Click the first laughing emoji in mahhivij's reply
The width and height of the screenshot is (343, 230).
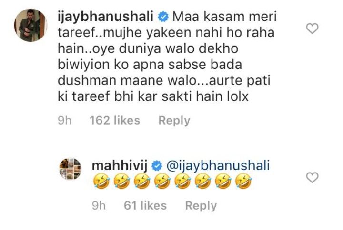[x=101, y=181]
